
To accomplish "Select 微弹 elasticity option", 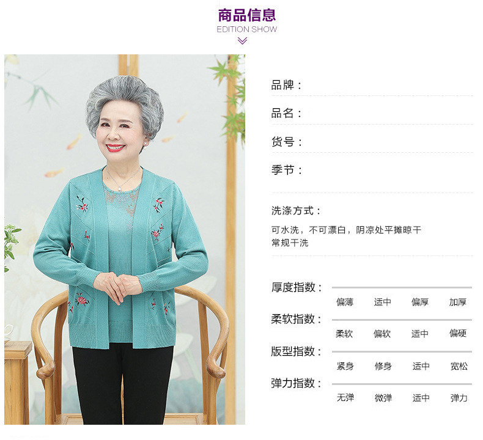I will coord(383,398).
